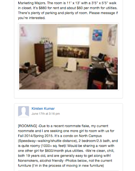Click the city skyline picture below the window

click(73, 52)
